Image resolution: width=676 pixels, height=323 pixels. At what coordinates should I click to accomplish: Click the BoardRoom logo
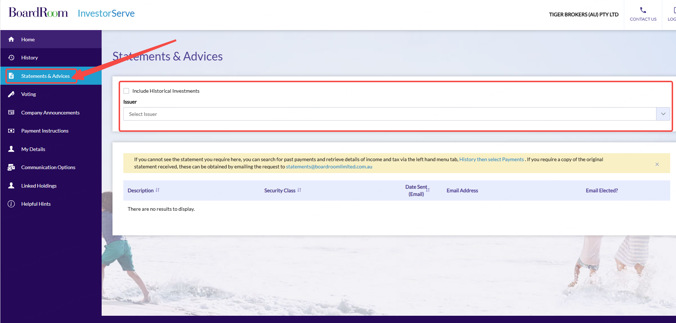(38, 13)
